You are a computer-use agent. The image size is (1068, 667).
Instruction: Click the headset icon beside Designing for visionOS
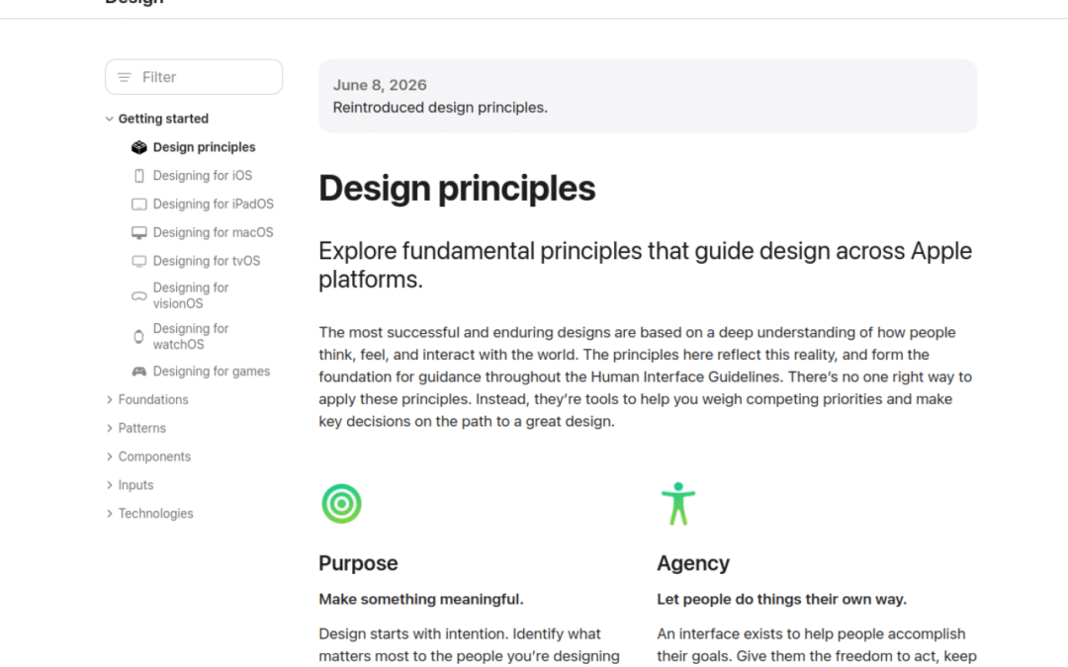pos(139,296)
